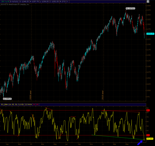Click the Mar label after 11 on time axis
Image resolution: width=155 pixels, height=146 pixels.
[114, 144]
